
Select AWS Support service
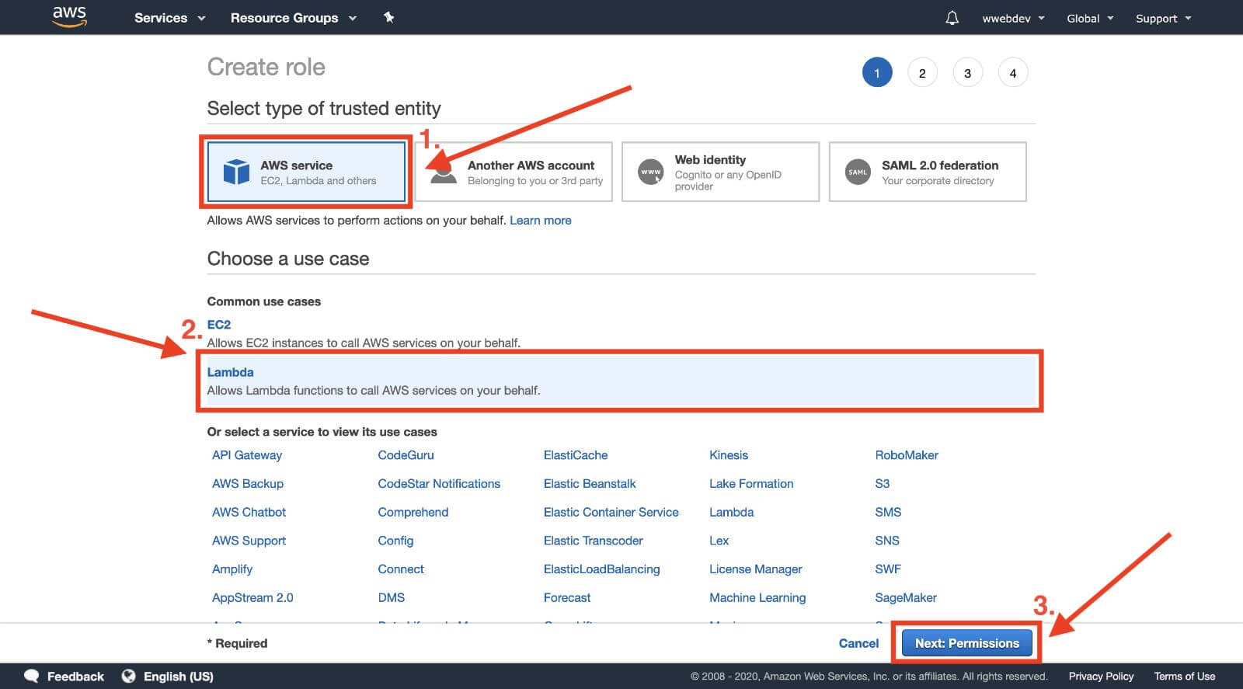click(249, 541)
